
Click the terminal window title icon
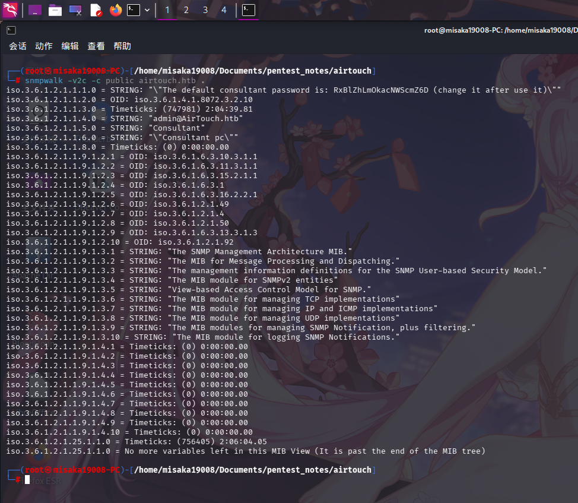coord(11,30)
